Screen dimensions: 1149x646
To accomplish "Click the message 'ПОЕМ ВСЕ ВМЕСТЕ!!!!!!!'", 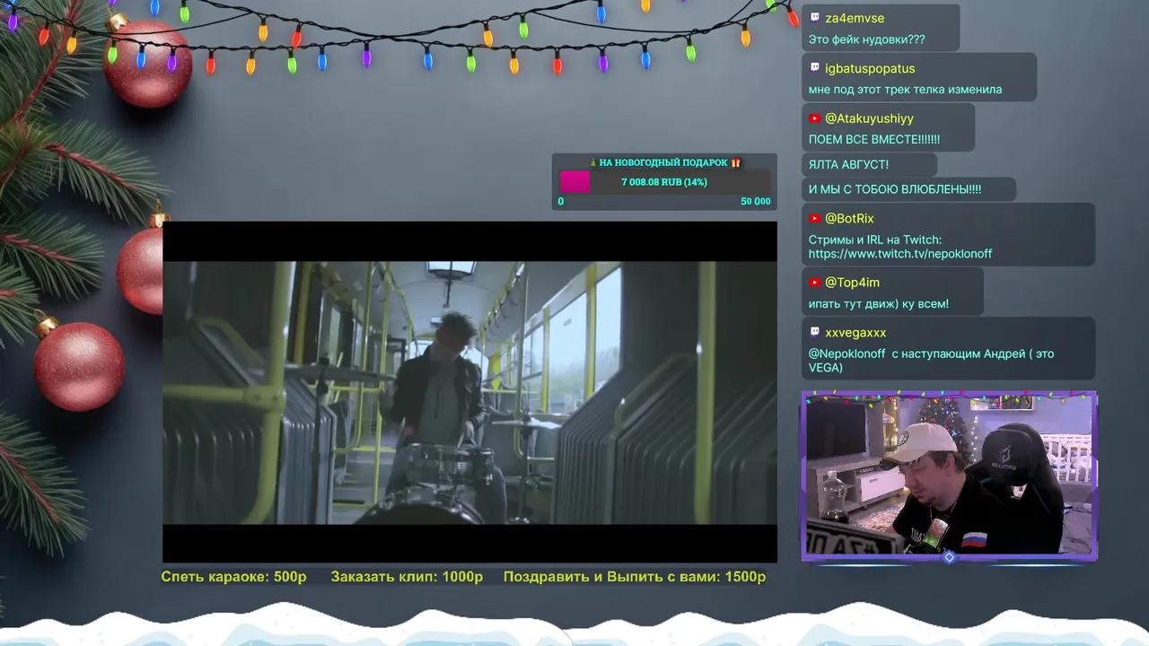I will coord(874,139).
